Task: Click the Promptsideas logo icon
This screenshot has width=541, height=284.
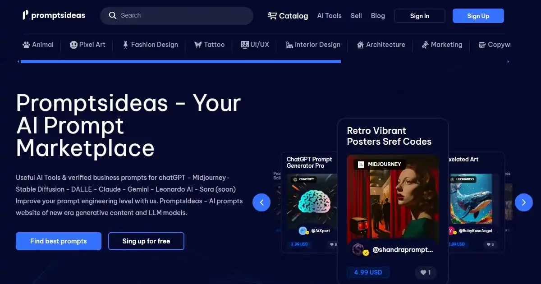Action: 26,15
